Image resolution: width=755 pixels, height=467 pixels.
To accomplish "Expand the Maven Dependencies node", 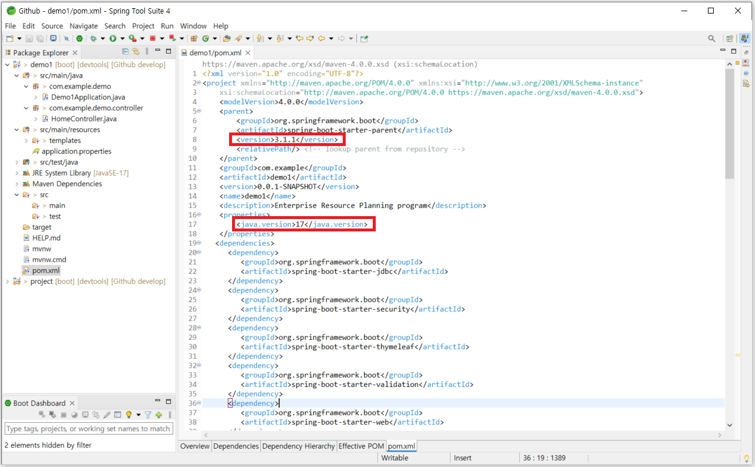I will click(16, 184).
